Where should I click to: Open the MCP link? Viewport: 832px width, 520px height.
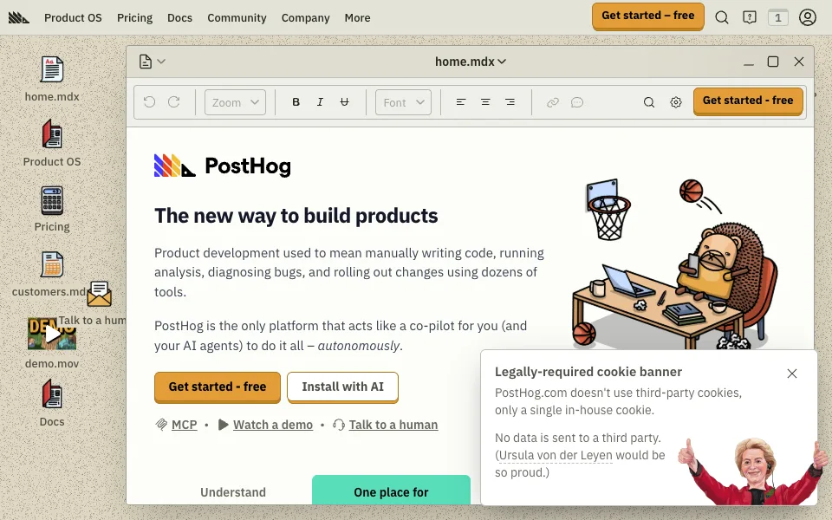click(x=184, y=425)
